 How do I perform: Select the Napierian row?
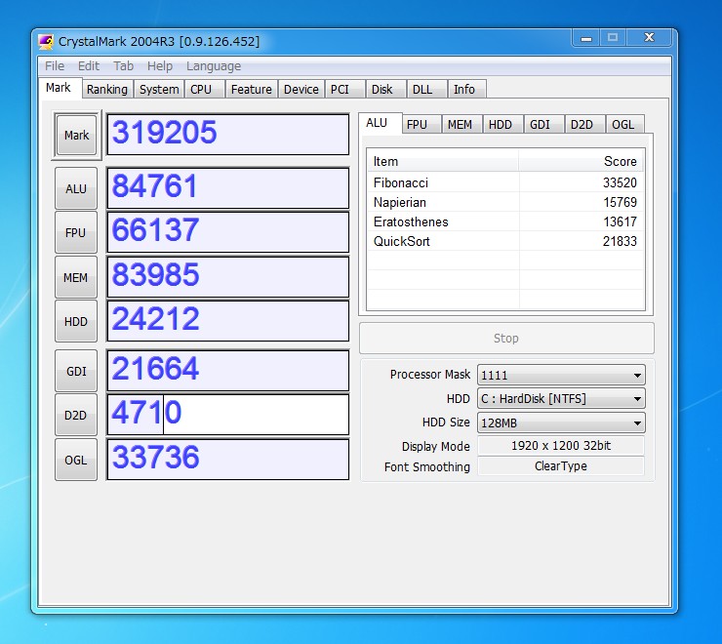pos(505,202)
